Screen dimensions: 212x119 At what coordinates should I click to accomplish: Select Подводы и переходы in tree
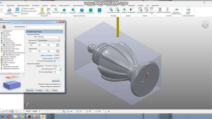pyautogui.click(x=10, y=57)
